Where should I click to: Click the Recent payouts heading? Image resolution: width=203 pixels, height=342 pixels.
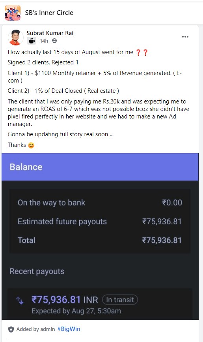[x=37, y=271]
